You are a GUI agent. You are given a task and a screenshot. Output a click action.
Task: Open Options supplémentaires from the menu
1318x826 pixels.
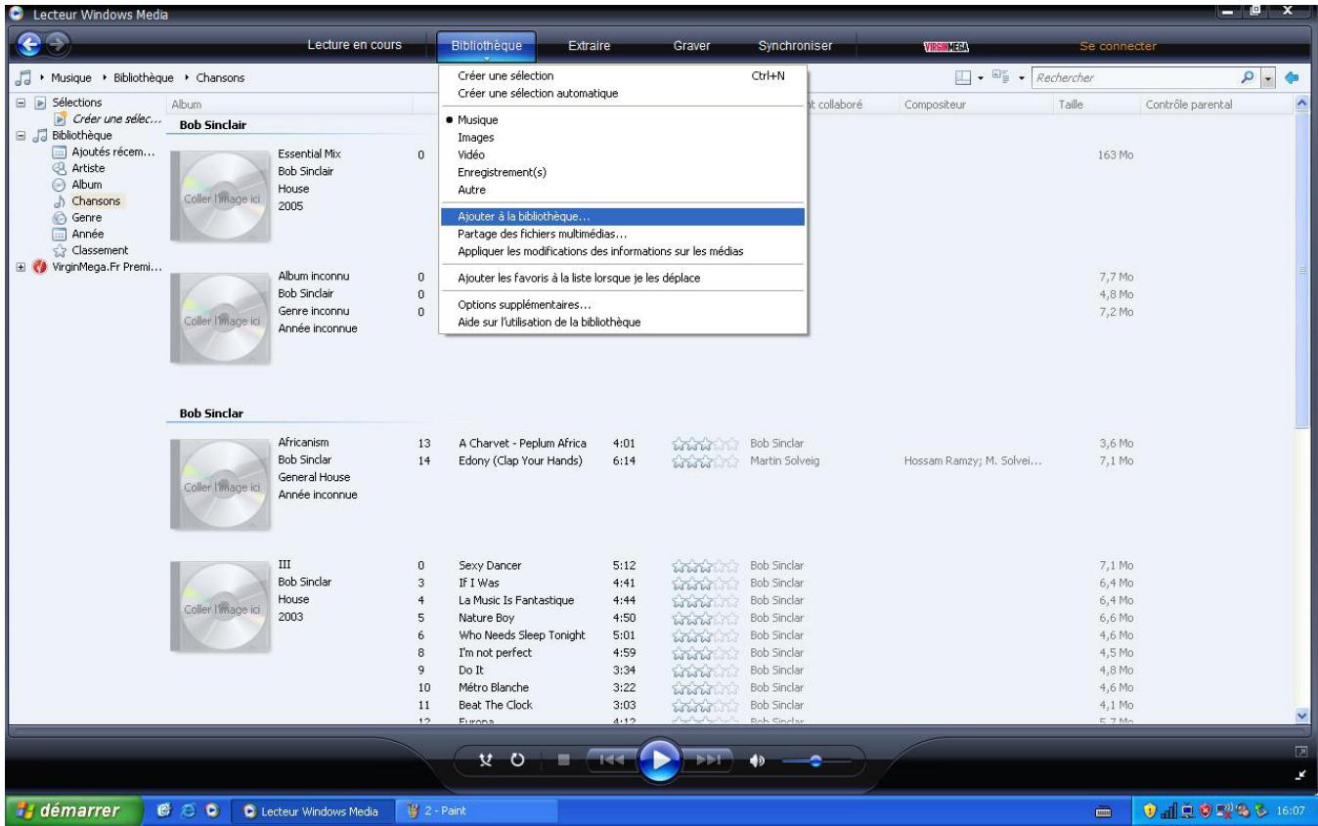623,305
